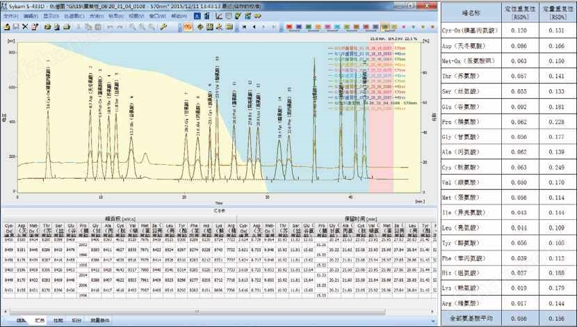Click the first magnifier zoom icon

pos(132,27)
